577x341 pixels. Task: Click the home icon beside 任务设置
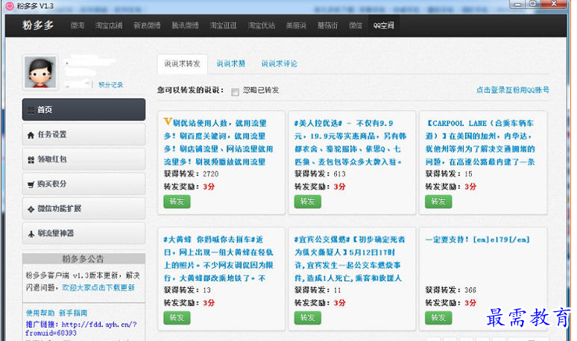pos(31,135)
